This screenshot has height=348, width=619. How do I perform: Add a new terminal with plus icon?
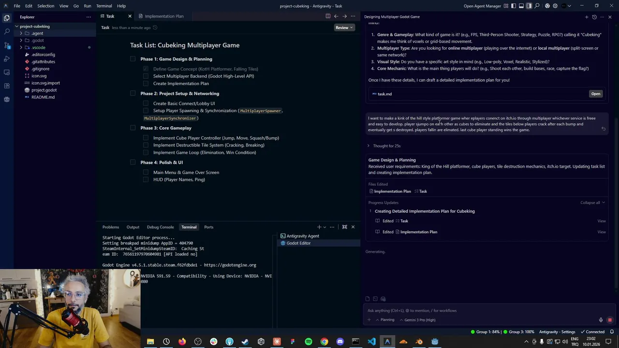click(x=319, y=227)
